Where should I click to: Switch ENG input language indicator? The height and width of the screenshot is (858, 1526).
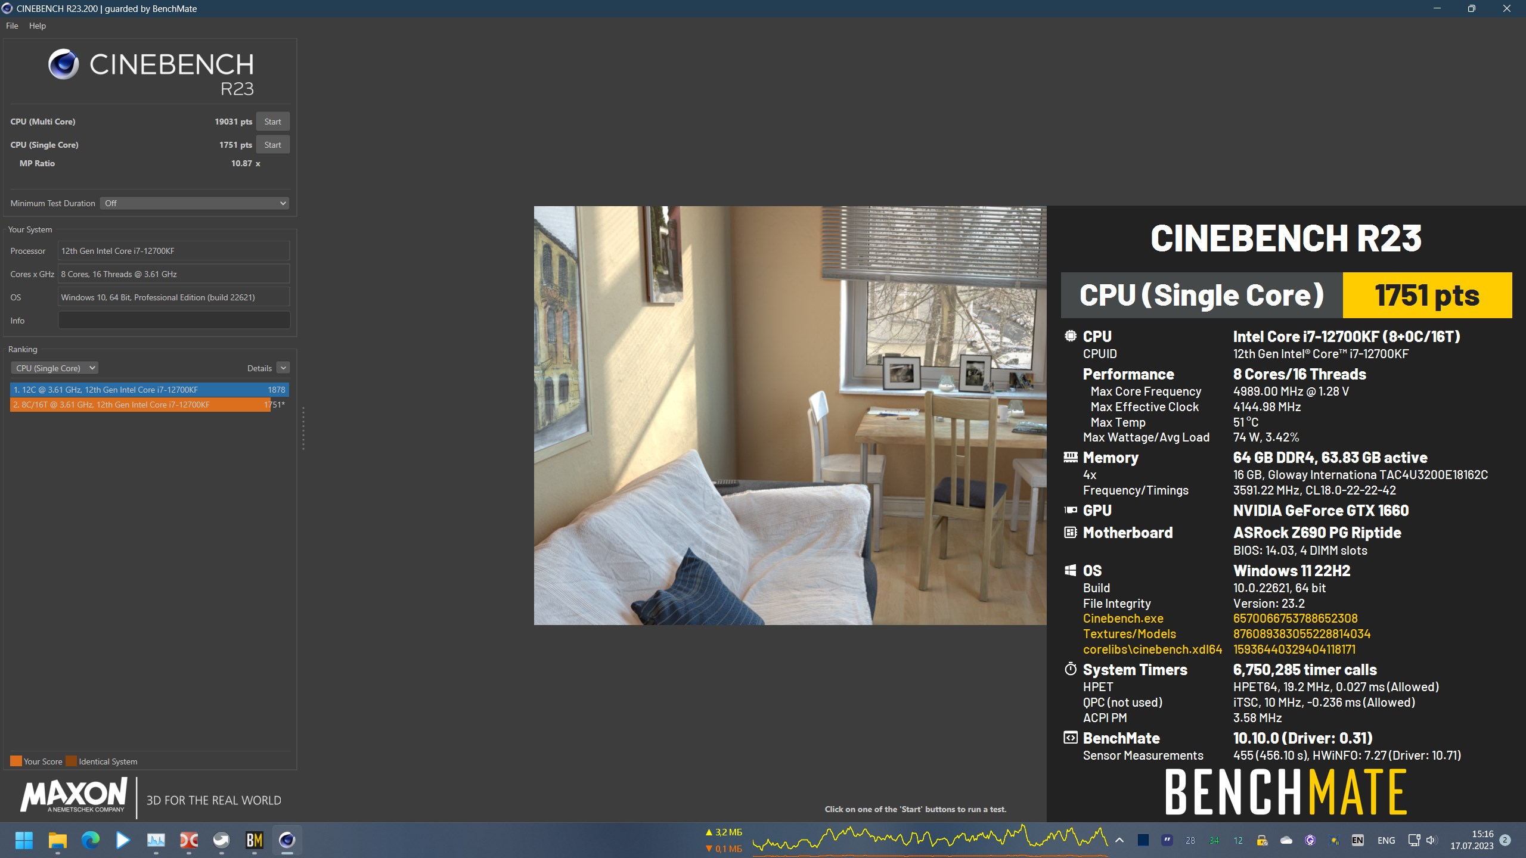(x=1386, y=840)
